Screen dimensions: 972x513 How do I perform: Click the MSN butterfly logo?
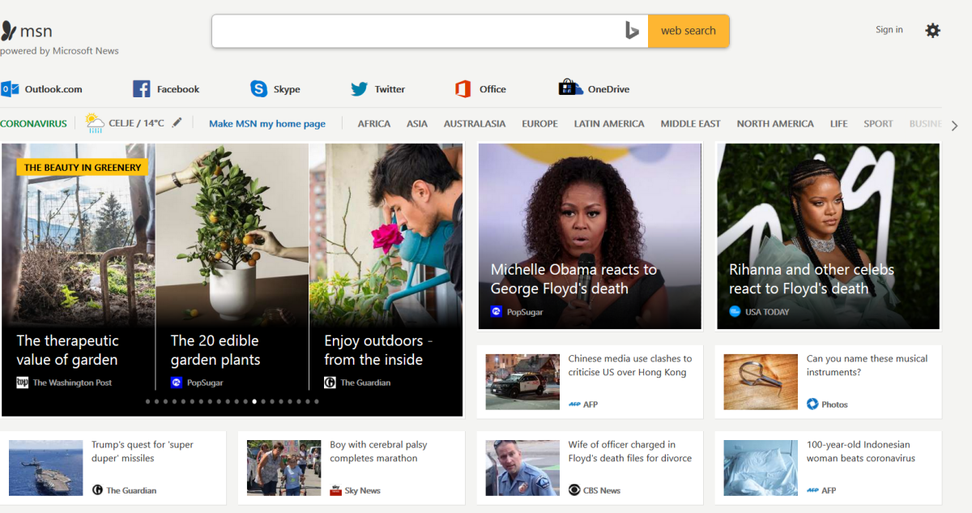(x=8, y=31)
